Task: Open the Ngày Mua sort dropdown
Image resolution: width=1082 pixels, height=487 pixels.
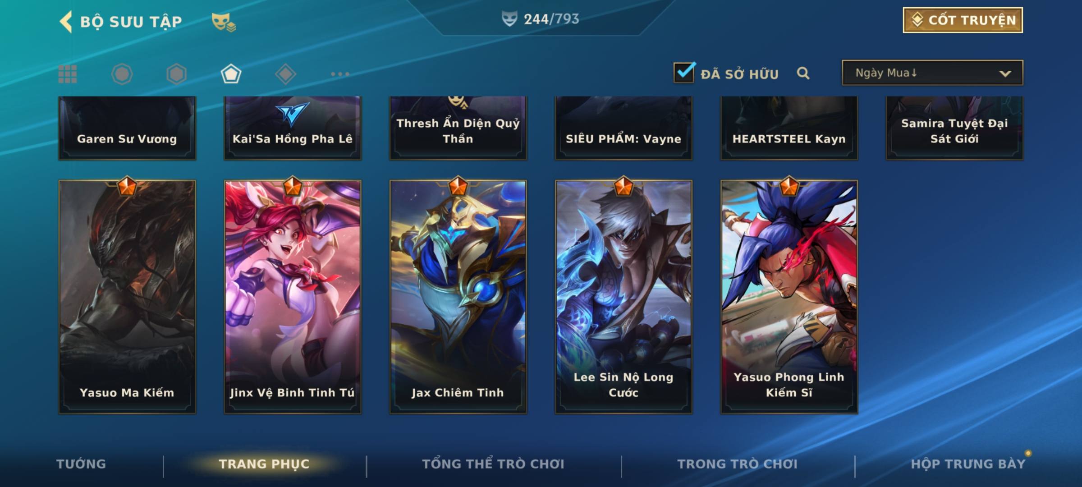Action: tap(932, 73)
